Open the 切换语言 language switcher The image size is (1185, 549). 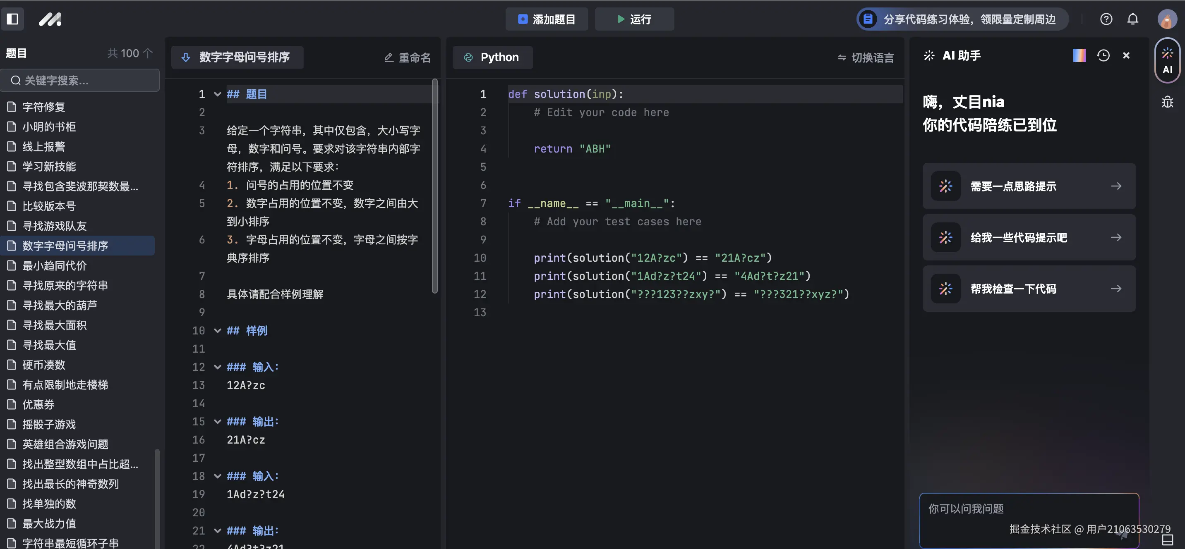pyautogui.click(x=865, y=57)
